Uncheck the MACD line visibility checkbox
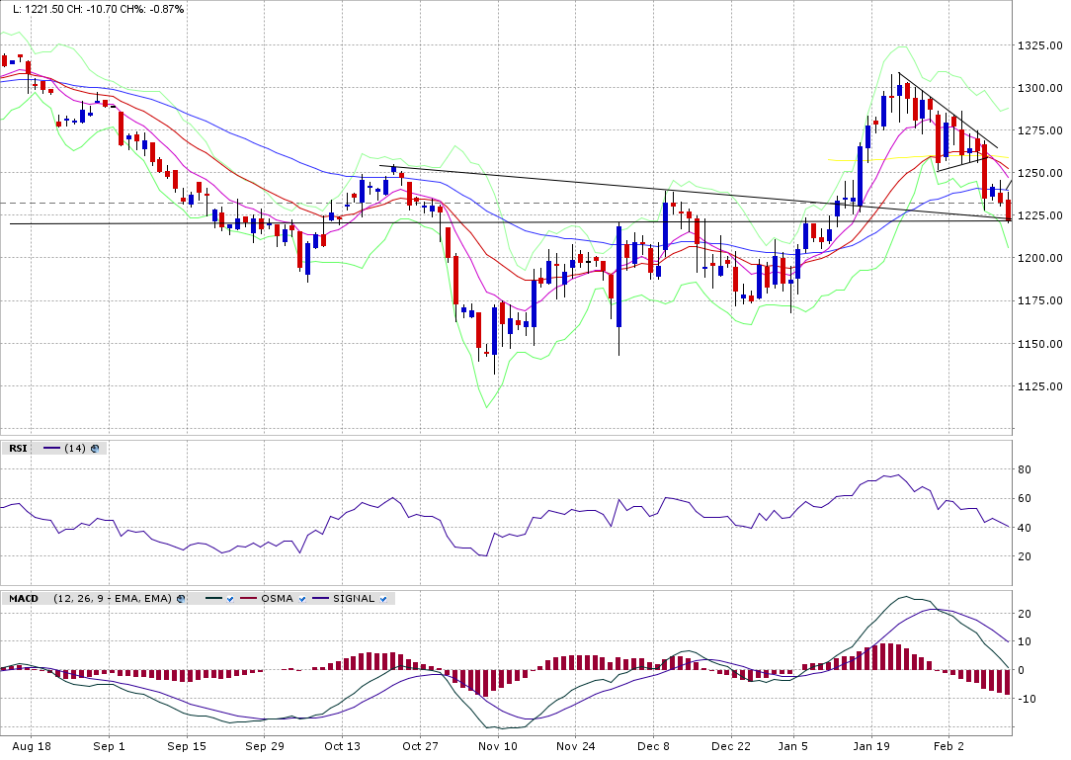The width and height of the screenshot is (1071, 760). [x=229, y=598]
